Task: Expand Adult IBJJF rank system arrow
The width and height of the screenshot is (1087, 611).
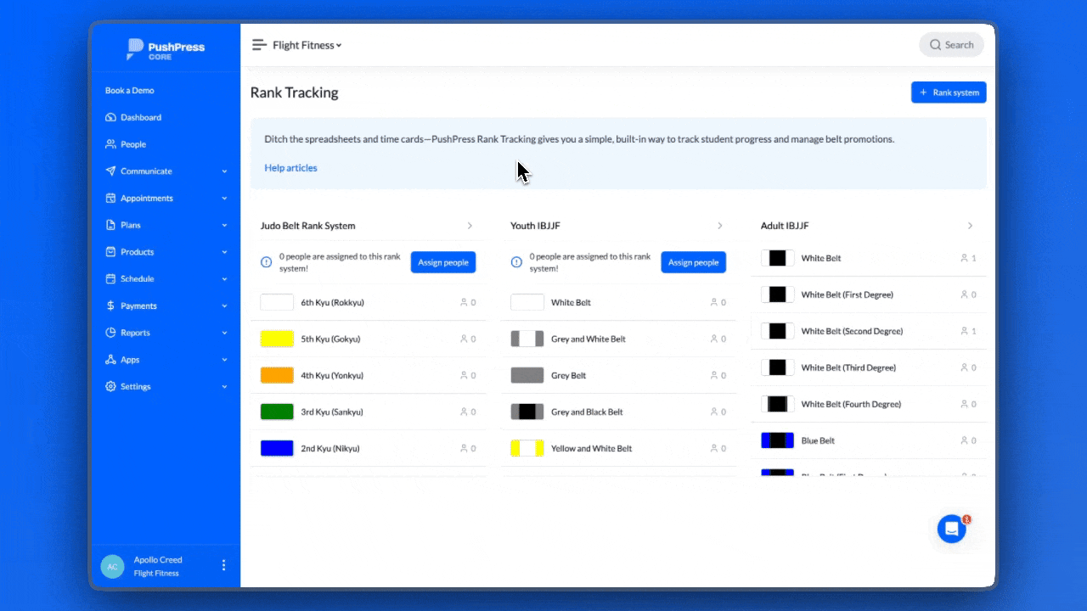Action: coord(970,226)
